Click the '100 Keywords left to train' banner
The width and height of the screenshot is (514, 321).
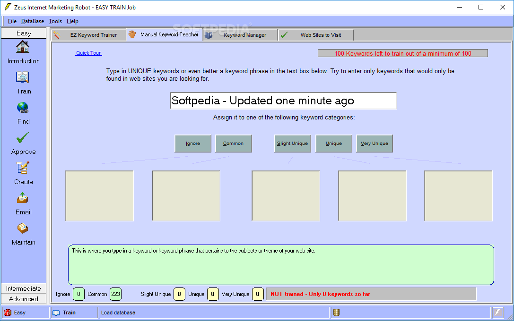click(x=403, y=53)
